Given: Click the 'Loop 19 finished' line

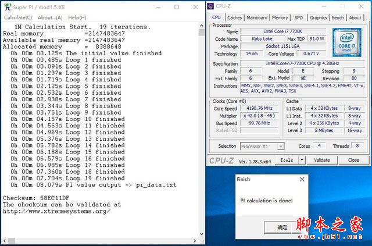Looking at the screenshot, I should tap(67, 178).
